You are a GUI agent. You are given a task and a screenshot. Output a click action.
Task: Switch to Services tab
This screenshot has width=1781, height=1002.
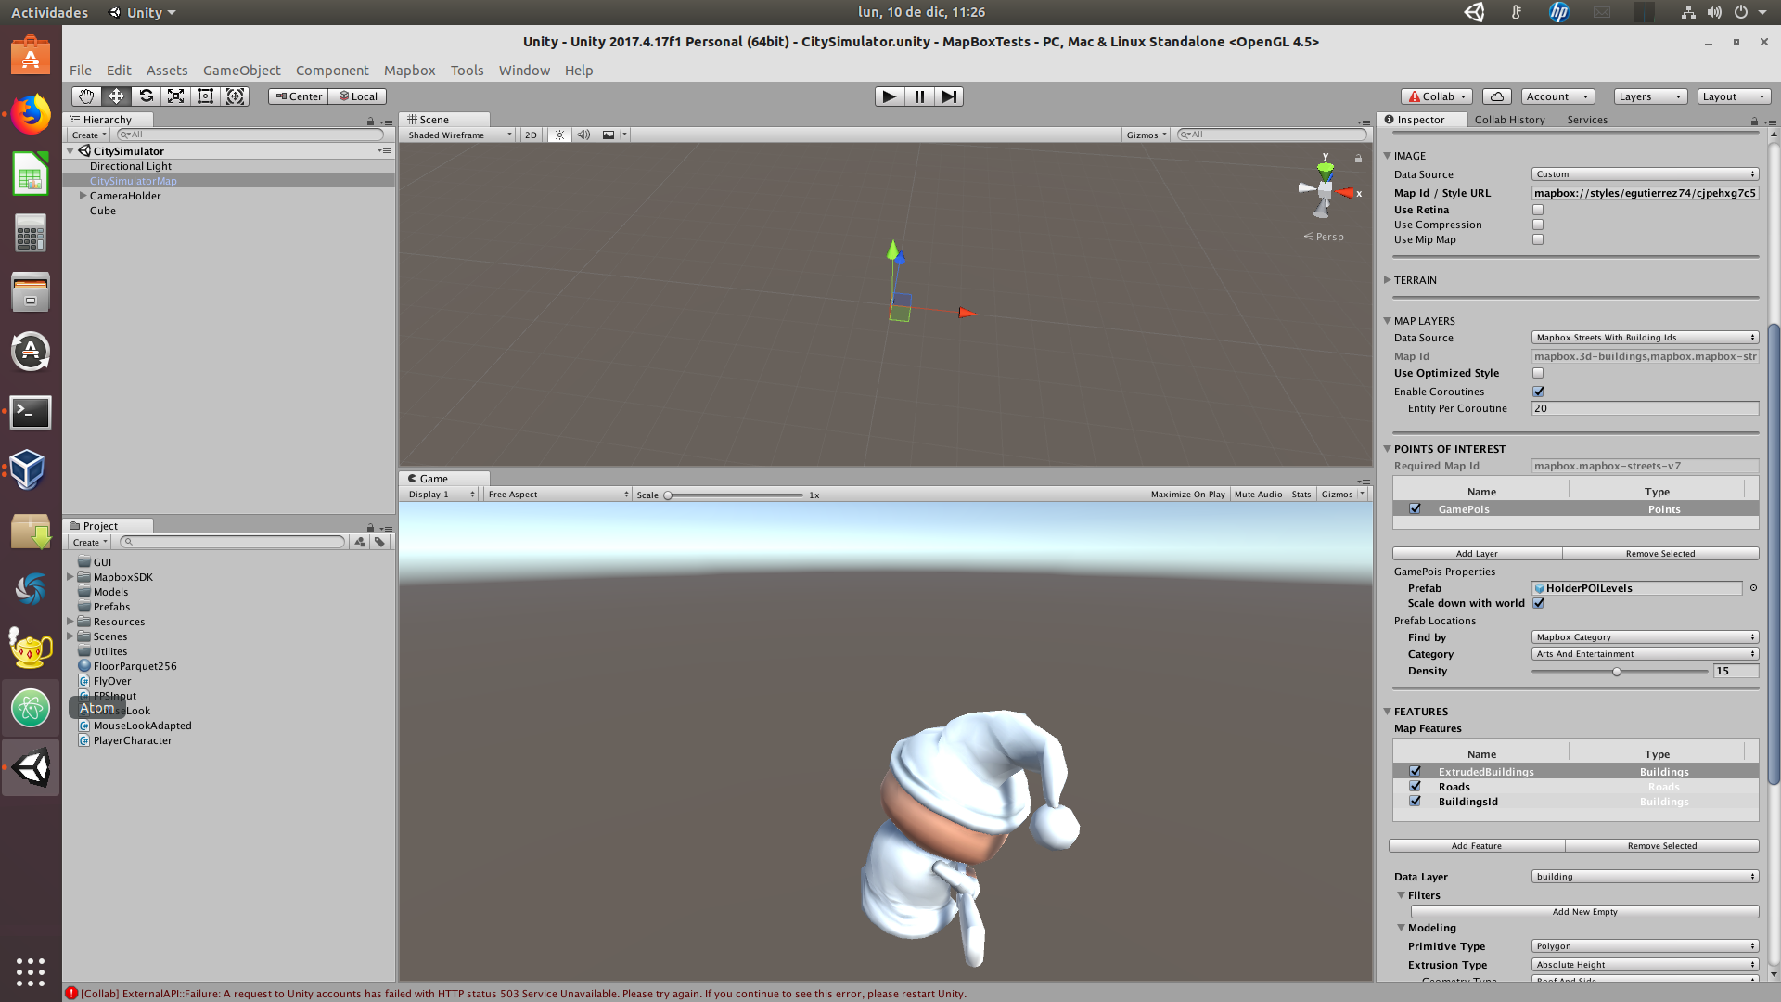(x=1587, y=120)
